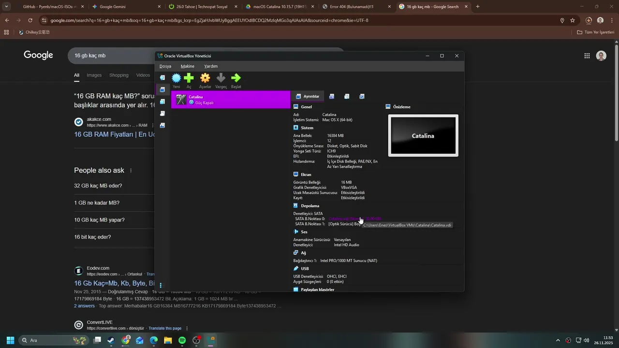The width and height of the screenshot is (619, 348).
Task: Open the logs icon tab in details pane
Action: pos(347,96)
